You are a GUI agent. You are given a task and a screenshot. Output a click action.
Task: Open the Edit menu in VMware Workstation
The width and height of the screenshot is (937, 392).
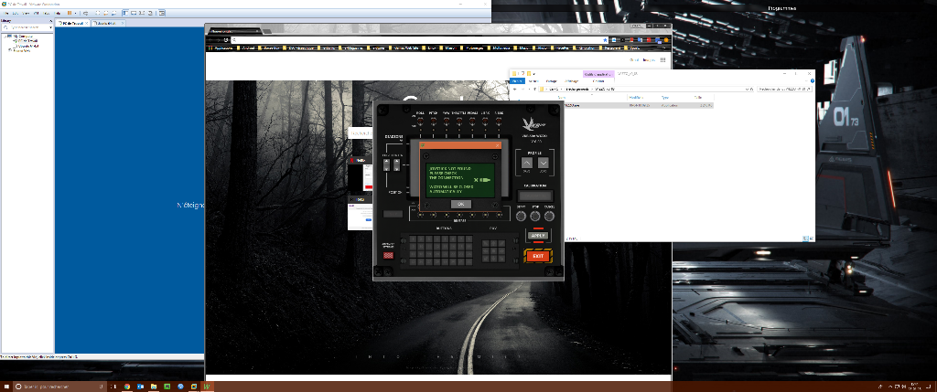15,13
